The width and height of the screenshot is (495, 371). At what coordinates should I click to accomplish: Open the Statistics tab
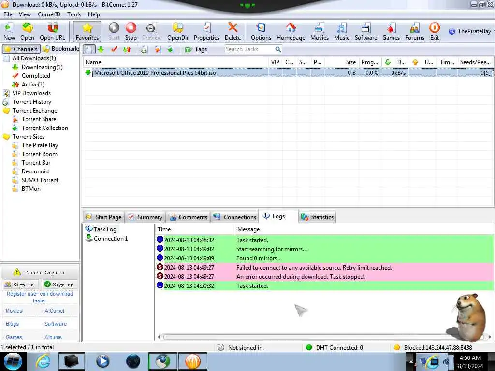point(317,217)
